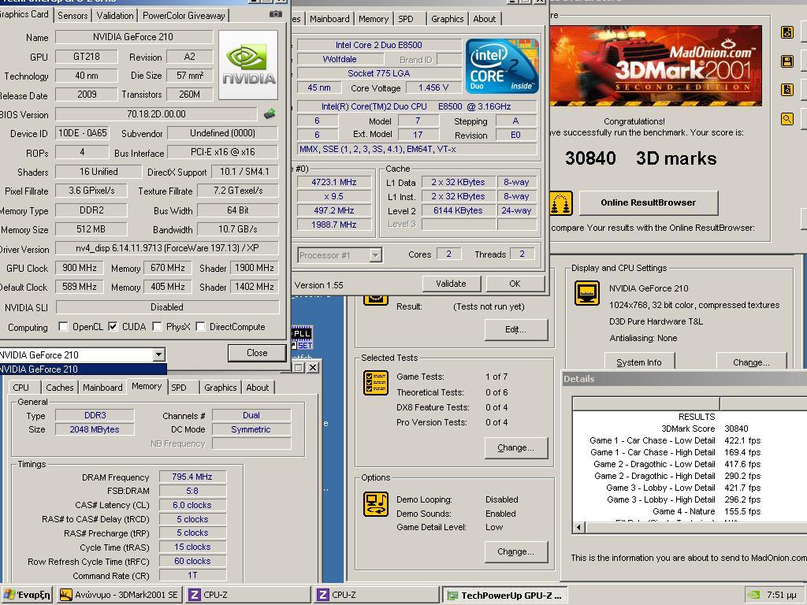807x605 pixels.
Task: Click Change... button in Selected Tests section
Action: click(515, 447)
